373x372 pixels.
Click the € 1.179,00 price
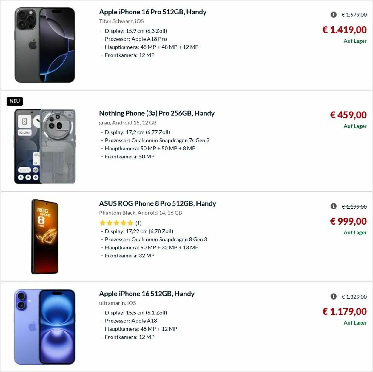345,312
